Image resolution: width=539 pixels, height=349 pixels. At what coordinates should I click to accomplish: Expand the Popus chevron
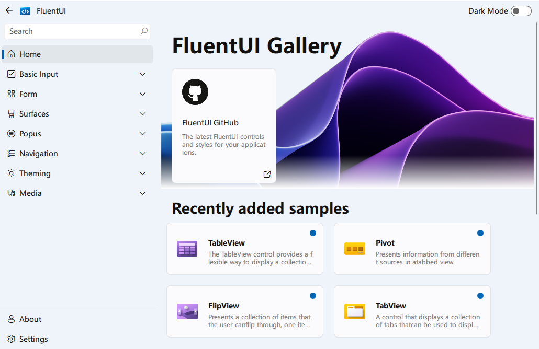(x=143, y=134)
